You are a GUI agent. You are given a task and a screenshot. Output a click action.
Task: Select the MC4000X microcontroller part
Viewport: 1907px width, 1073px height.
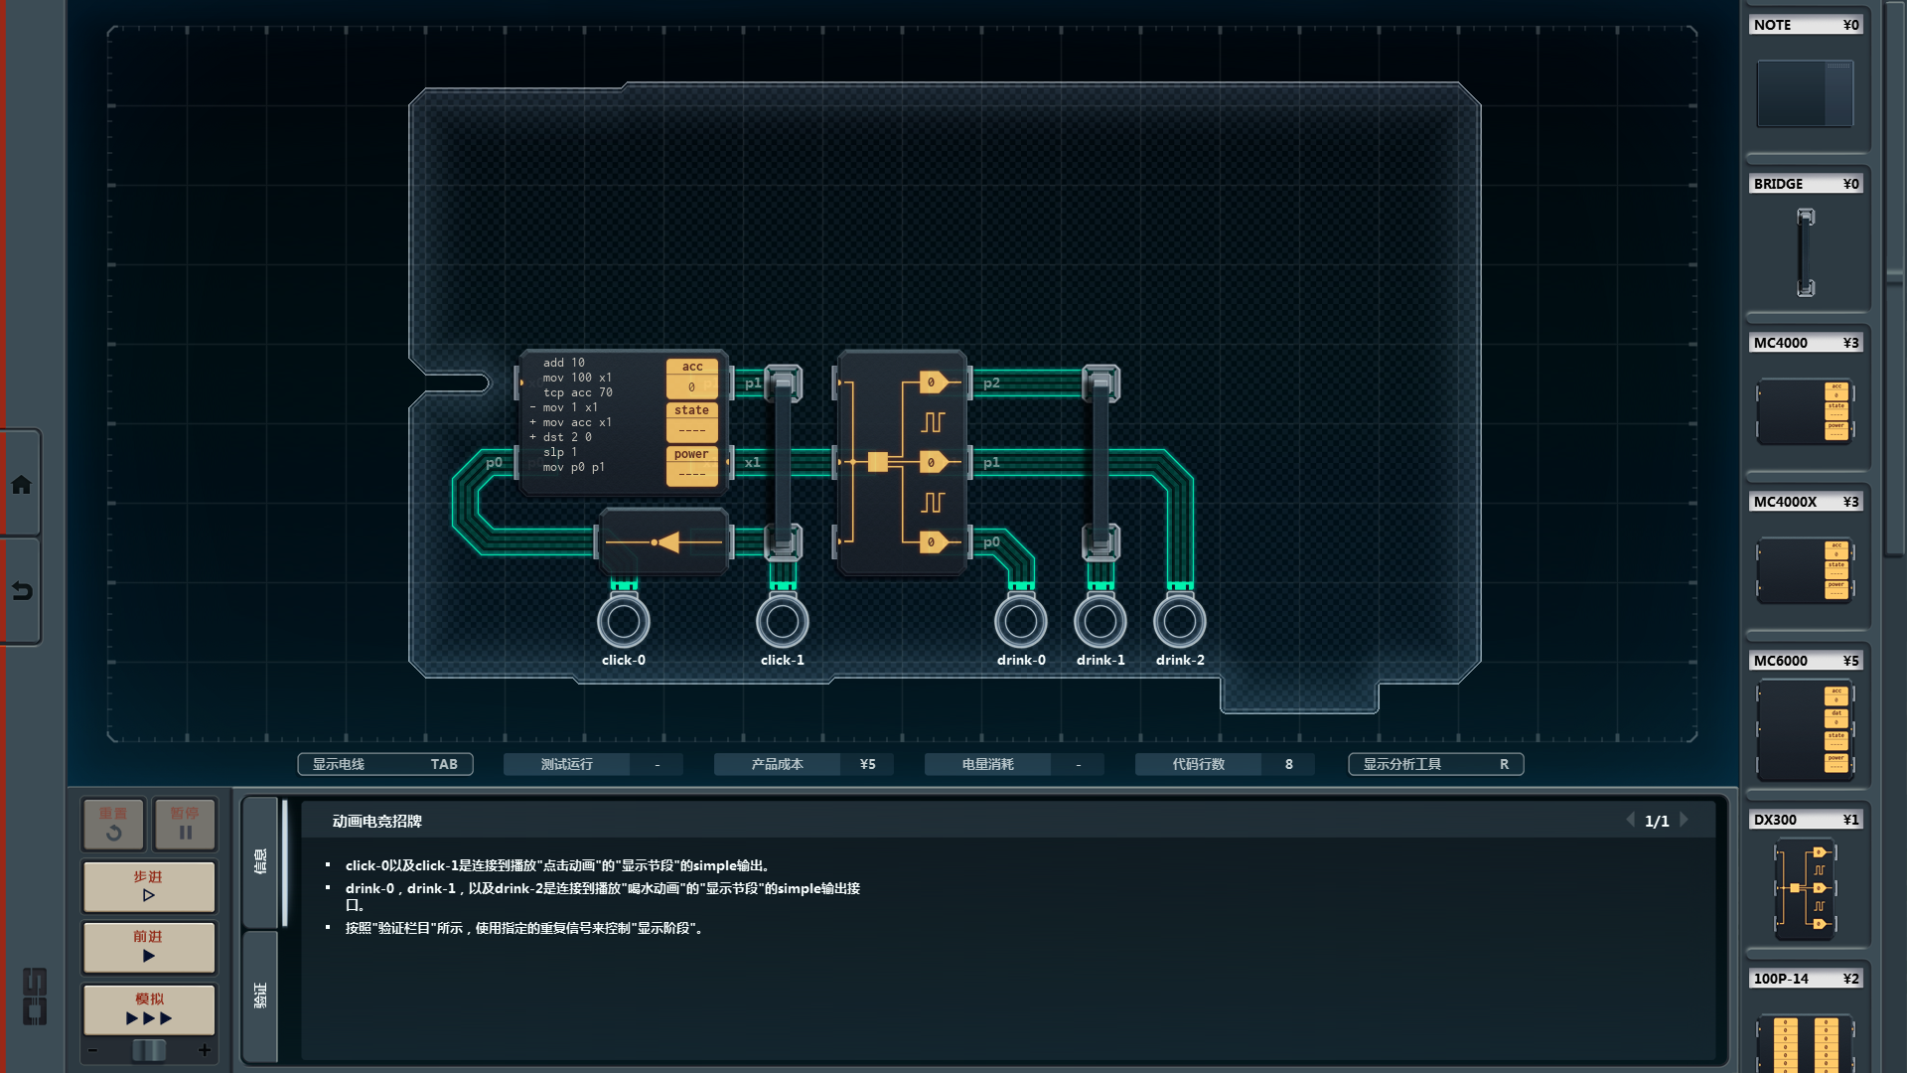pyautogui.click(x=1805, y=569)
